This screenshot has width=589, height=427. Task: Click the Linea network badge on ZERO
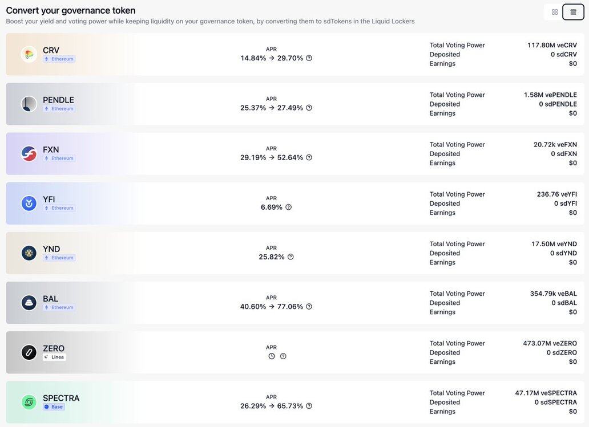[55, 357]
